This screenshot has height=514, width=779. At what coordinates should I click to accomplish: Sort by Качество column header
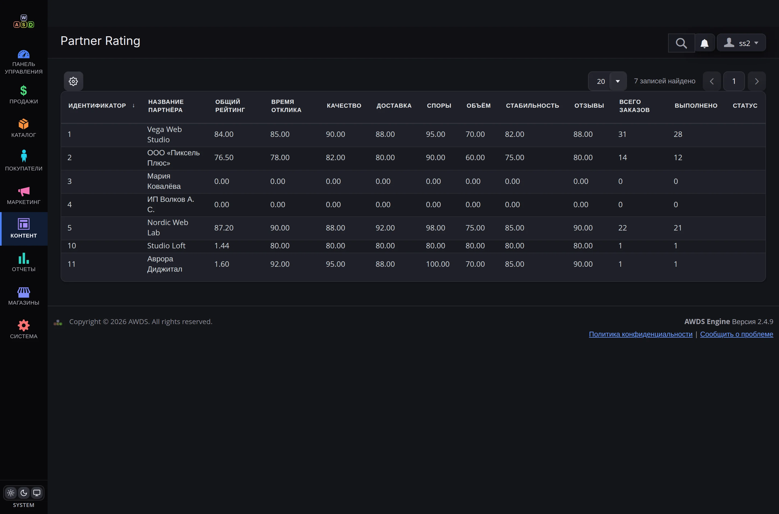pyautogui.click(x=344, y=106)
